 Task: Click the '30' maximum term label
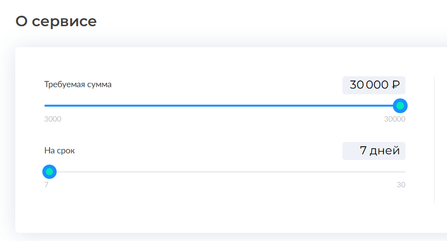(401, 185)
